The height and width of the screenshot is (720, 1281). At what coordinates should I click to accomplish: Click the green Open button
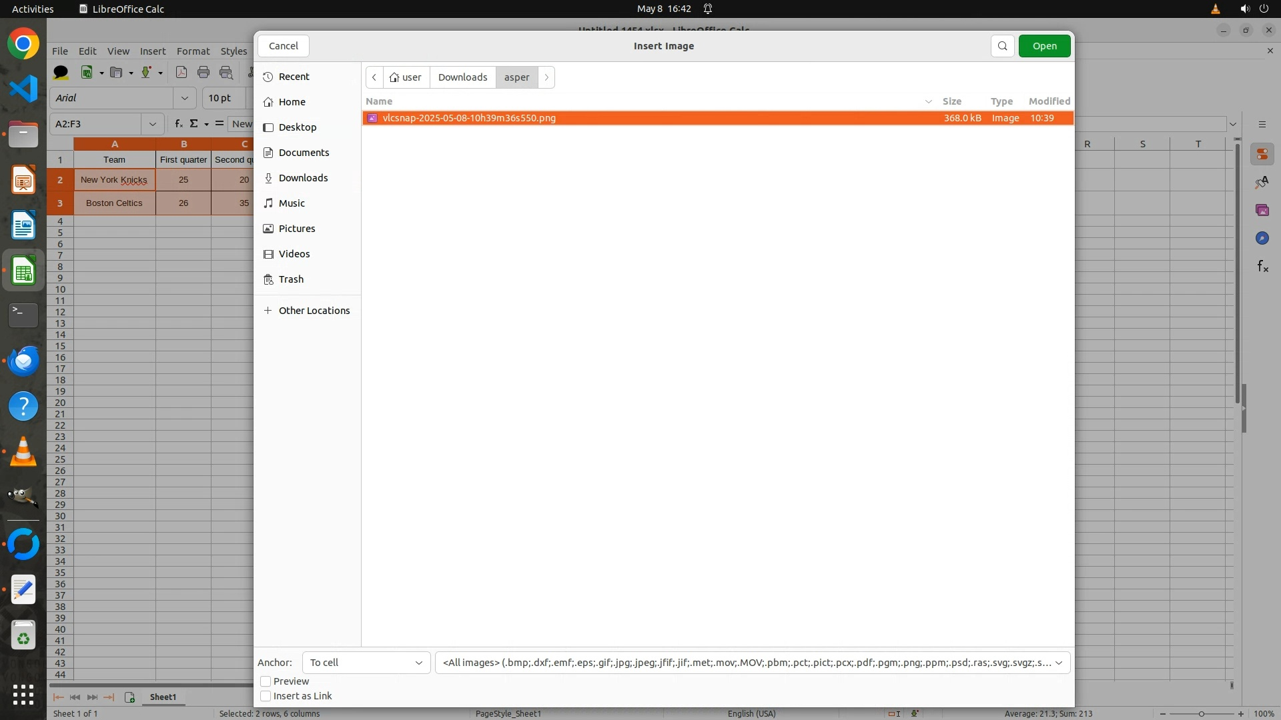[1044, 46]
